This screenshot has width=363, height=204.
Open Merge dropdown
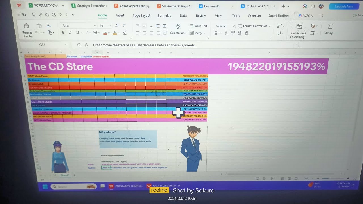tap(197, 33)
